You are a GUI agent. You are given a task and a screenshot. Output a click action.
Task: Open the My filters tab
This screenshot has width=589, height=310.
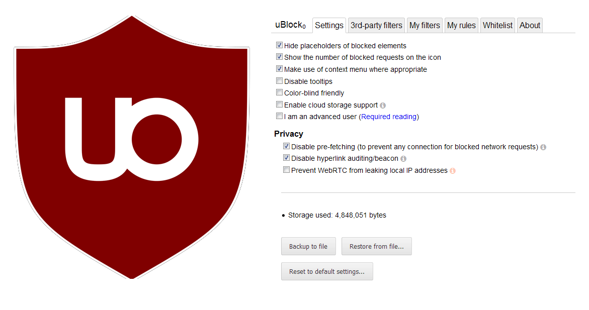pos(425,25)
